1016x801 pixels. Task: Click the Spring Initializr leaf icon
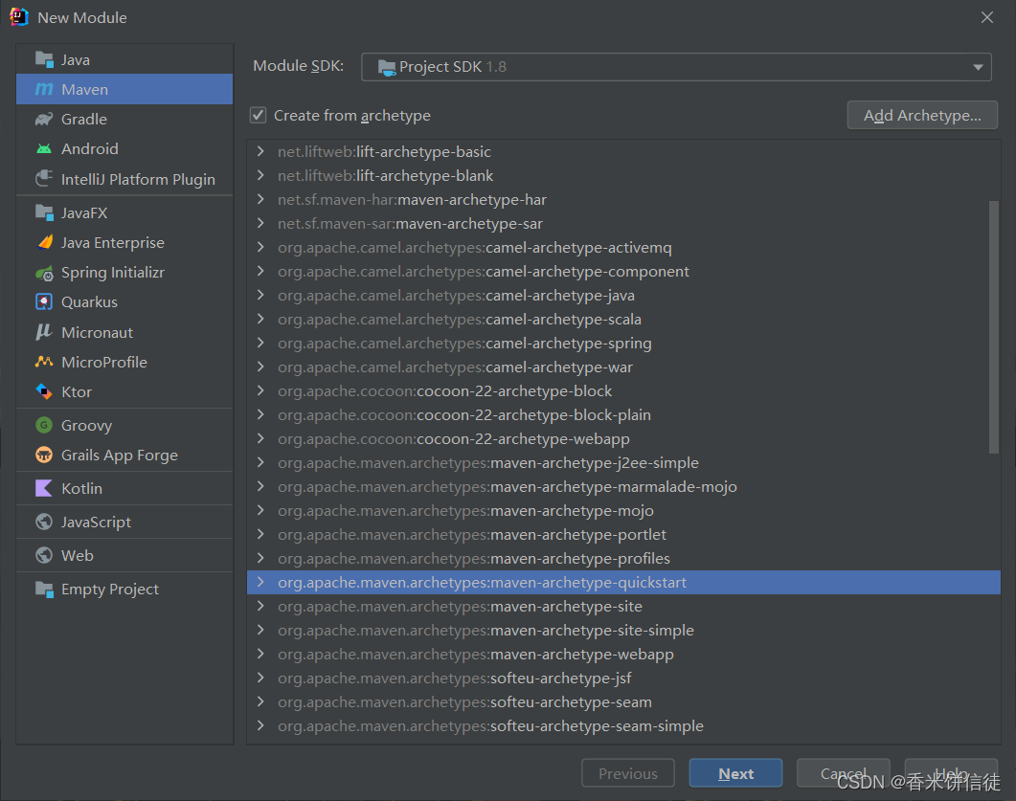point(44,273)
